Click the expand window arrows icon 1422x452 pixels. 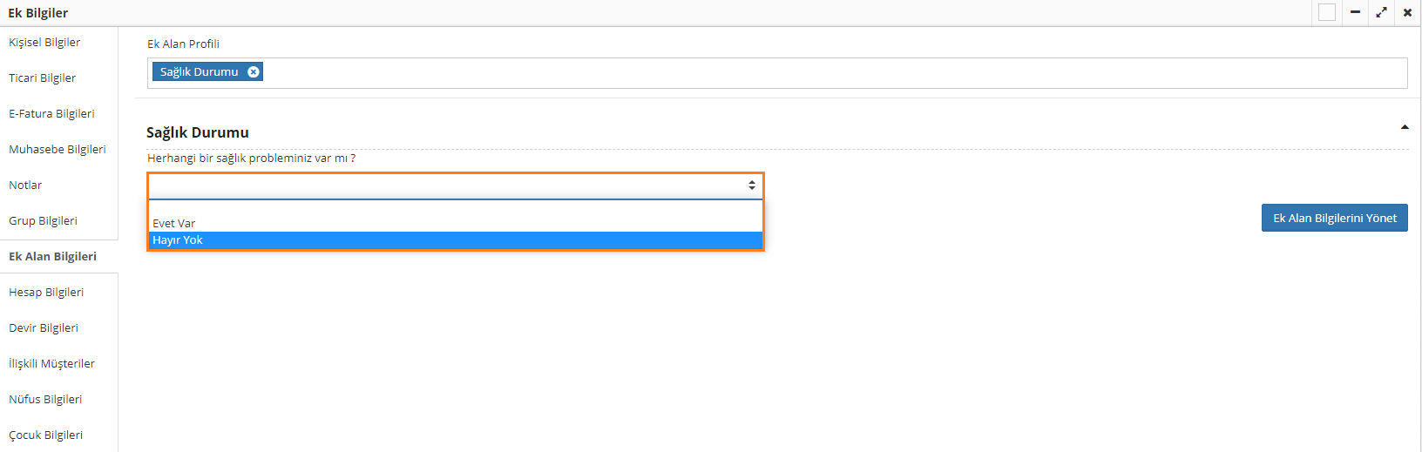coord(1381,12)
